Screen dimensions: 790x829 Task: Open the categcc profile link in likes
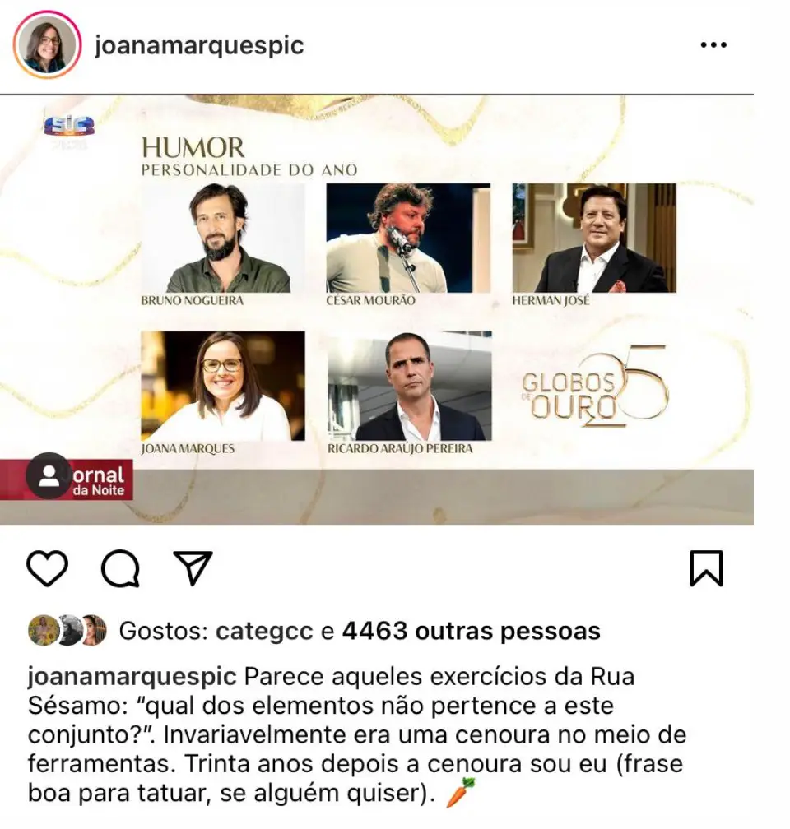click(x=264, y=631)
